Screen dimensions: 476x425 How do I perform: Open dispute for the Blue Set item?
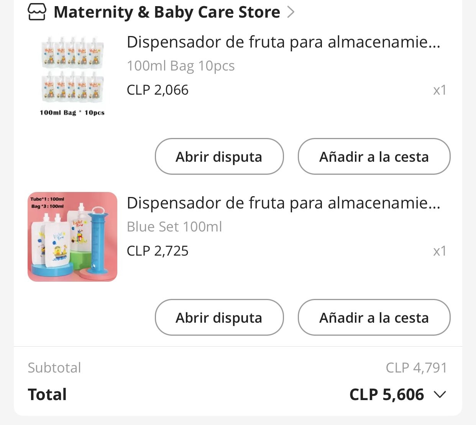pos(219,317)
